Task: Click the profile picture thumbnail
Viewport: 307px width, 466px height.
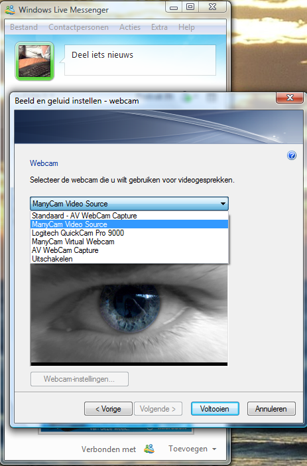Action: (x=34, y=61)
